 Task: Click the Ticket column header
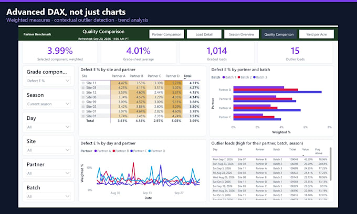click(292, 149)
